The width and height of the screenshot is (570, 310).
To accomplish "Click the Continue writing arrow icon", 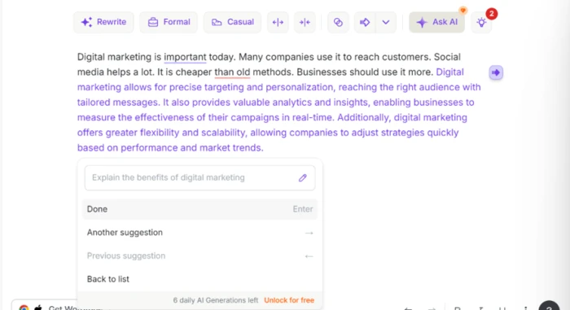I will pos(365,22).
